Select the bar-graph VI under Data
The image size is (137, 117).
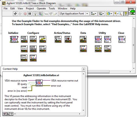[83, 49]
